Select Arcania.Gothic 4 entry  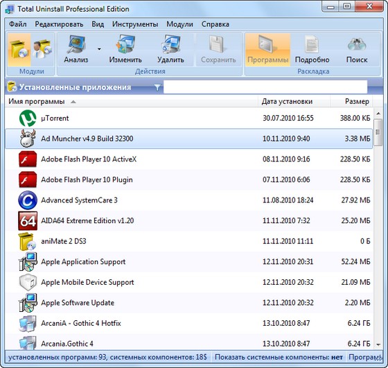pyautogui.click(x=67, y=344)
